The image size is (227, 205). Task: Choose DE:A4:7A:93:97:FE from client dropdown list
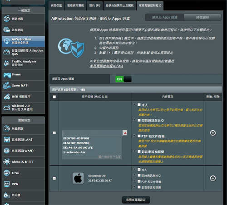pyautogui.click(x=78, y=147)
